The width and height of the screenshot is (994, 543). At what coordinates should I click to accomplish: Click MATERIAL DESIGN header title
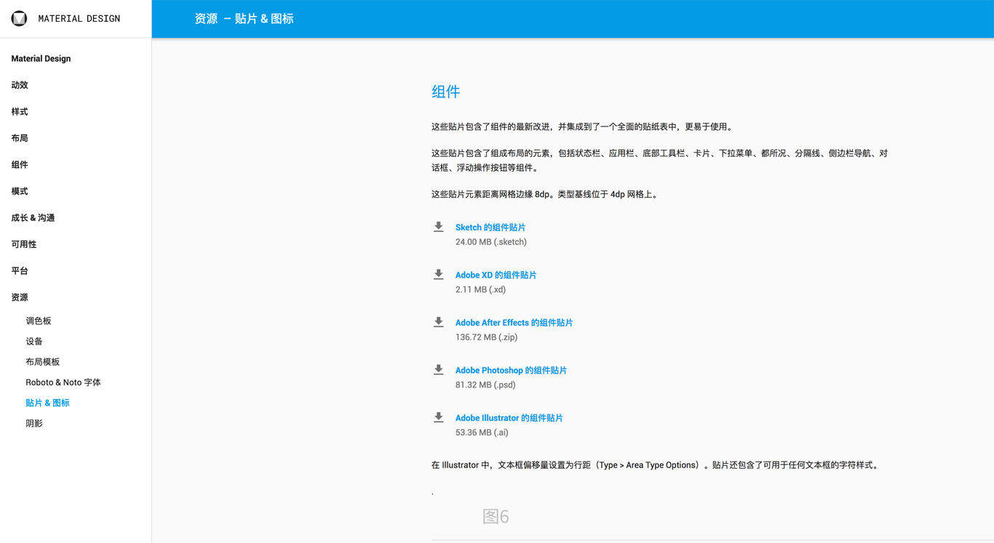point(79,19)
